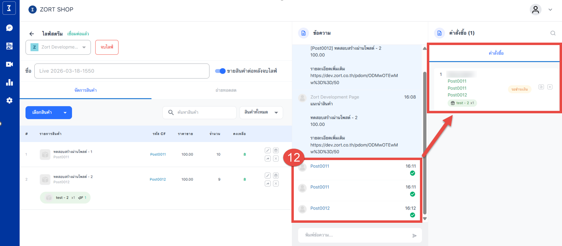
Task: Select the จัดการสินค้า tab
Action: 86,90
